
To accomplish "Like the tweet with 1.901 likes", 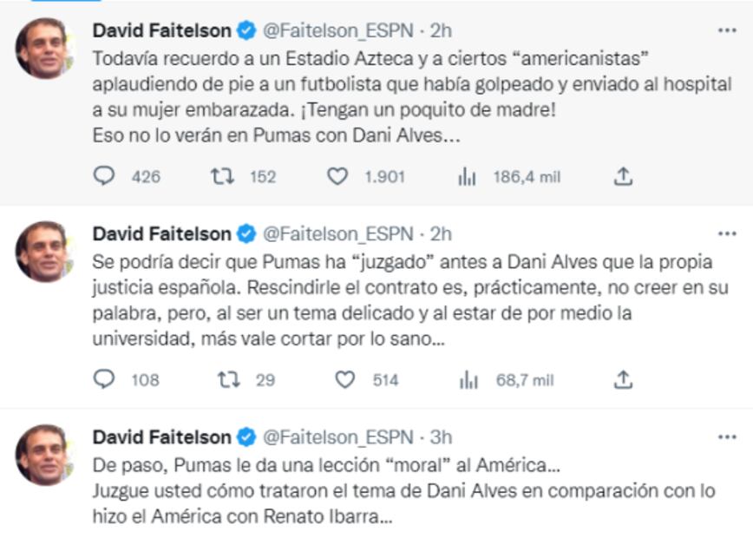I will pyautogui.click(x=337, y=176).
